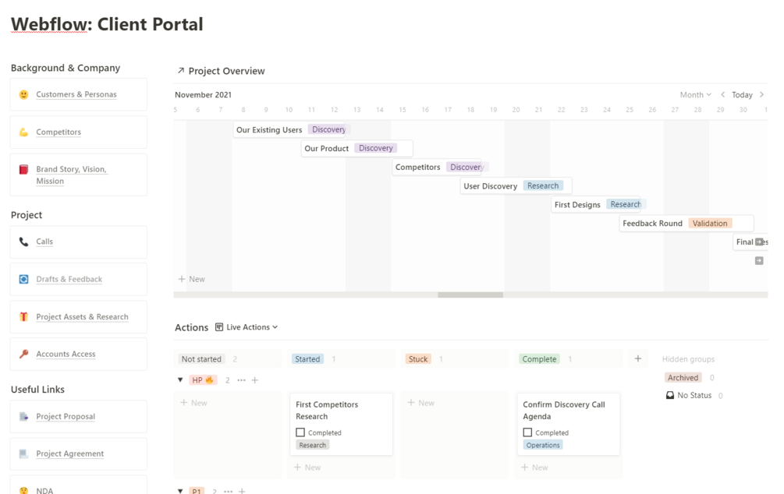Click the icon beside Project Agreement
The width and height of the screenshot is (784, 494).
coord(23,453)
